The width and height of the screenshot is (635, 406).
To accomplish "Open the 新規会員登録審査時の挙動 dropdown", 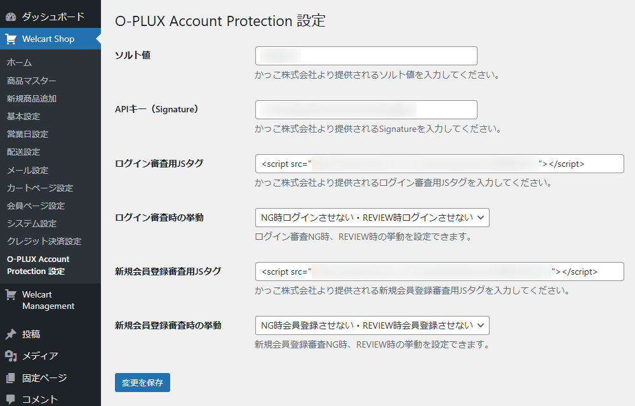I will coord(372,325).
